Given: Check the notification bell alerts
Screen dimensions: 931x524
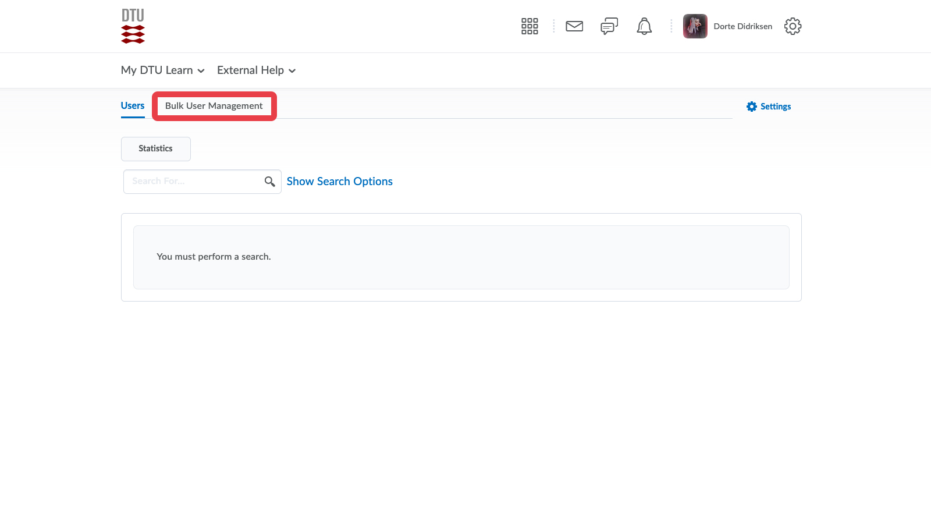Looking at the screenshot, I should pos(644,26).
